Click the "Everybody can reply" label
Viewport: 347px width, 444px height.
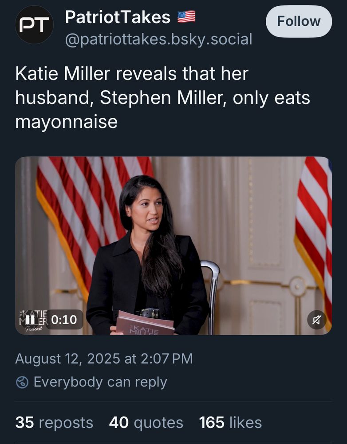pos(100,382)
